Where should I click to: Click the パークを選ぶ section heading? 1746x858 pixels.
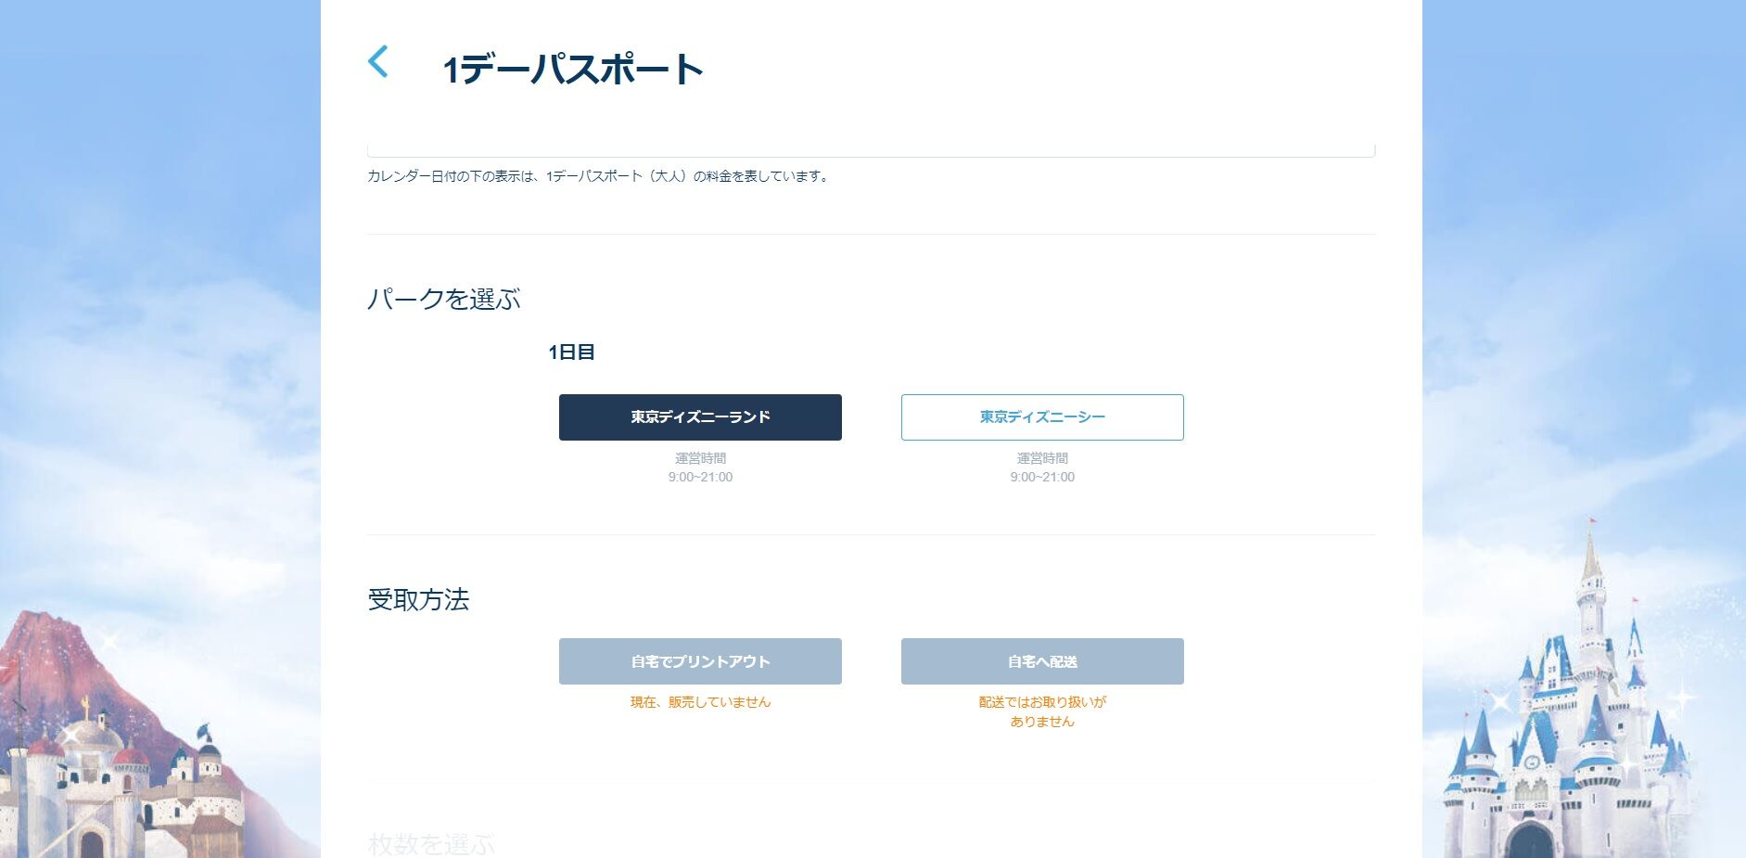coord(444,299)
